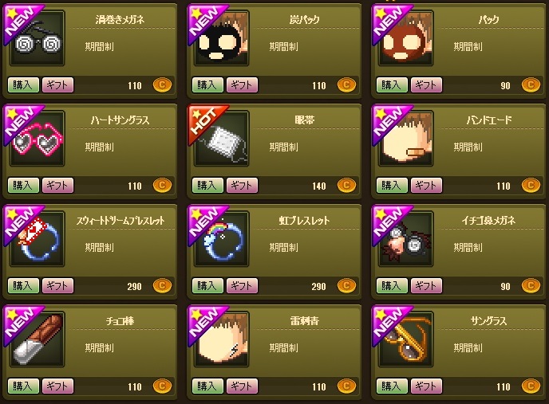Screen dimensions: 549x404
Task: Click the chocolate bar item icon
Action: (38, 339)
